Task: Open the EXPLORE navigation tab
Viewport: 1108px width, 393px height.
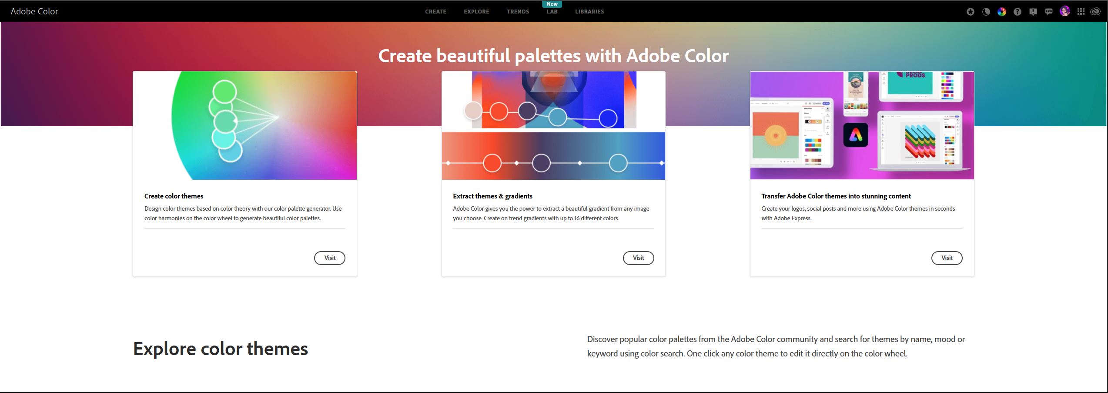Action: (x=476, y=12)
